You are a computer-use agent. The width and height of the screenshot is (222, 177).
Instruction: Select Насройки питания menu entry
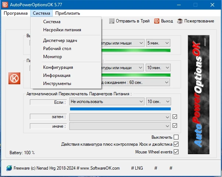(66, 30)
